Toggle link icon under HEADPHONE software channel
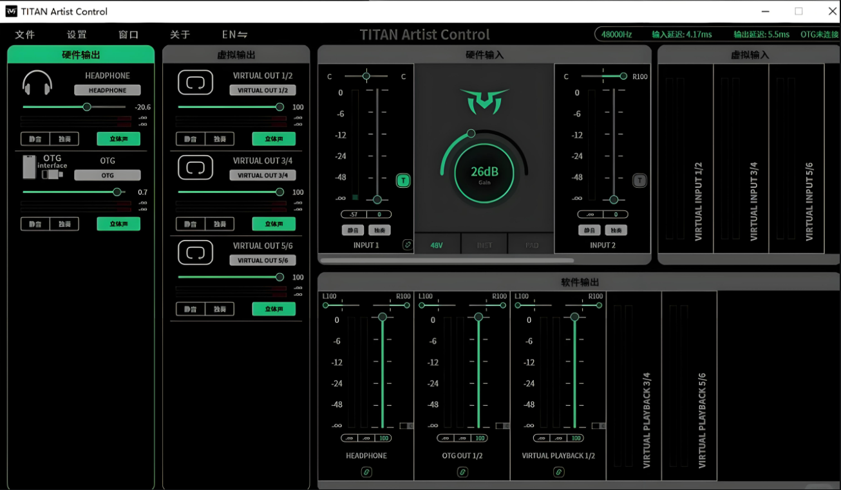Viewport: 841px width, 490px height. (x=366, y=472)
